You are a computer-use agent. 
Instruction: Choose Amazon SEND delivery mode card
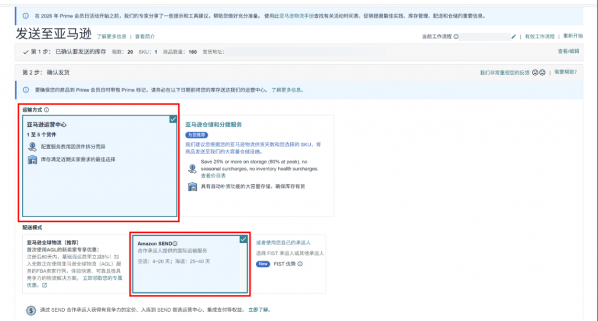tap(190, 264)
